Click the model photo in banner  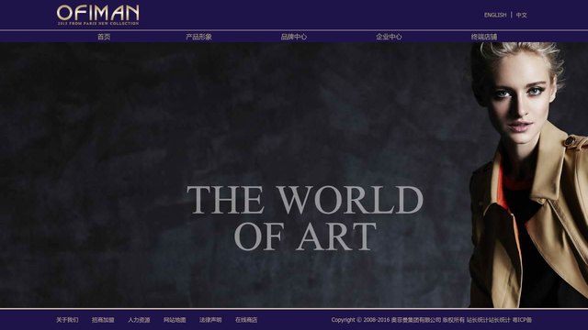[x=529, y=175]
